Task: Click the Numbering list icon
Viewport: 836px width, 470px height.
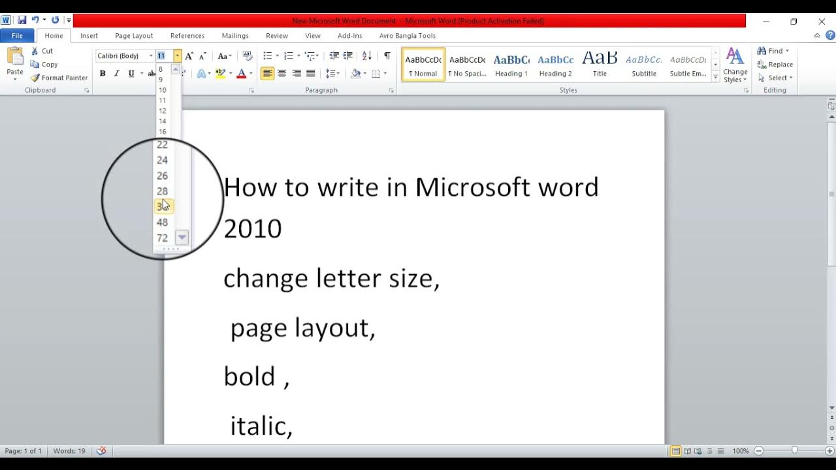Action: pyautogui.click(x=289, y=56)
